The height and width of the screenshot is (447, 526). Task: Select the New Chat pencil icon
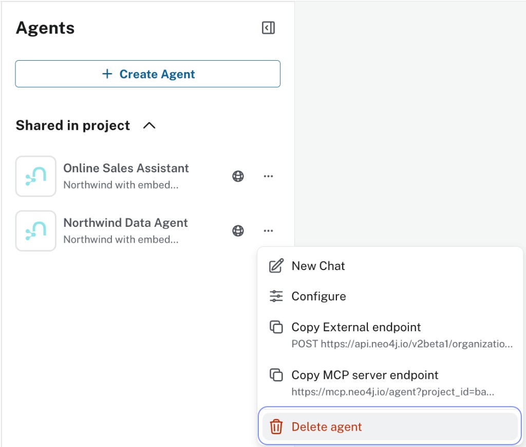tap(276, 265)
